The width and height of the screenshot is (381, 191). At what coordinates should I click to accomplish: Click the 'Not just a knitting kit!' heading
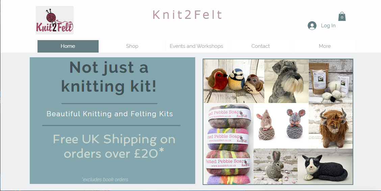[109, 77]
